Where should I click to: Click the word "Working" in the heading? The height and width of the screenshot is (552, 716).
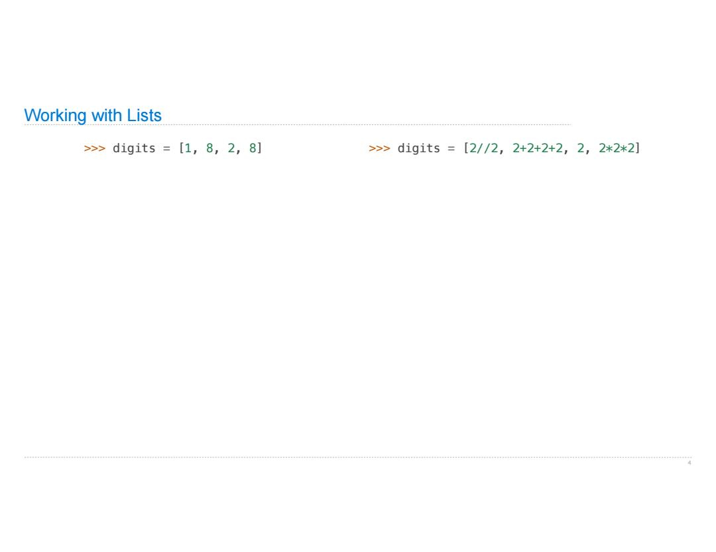[x=55, y=115]
